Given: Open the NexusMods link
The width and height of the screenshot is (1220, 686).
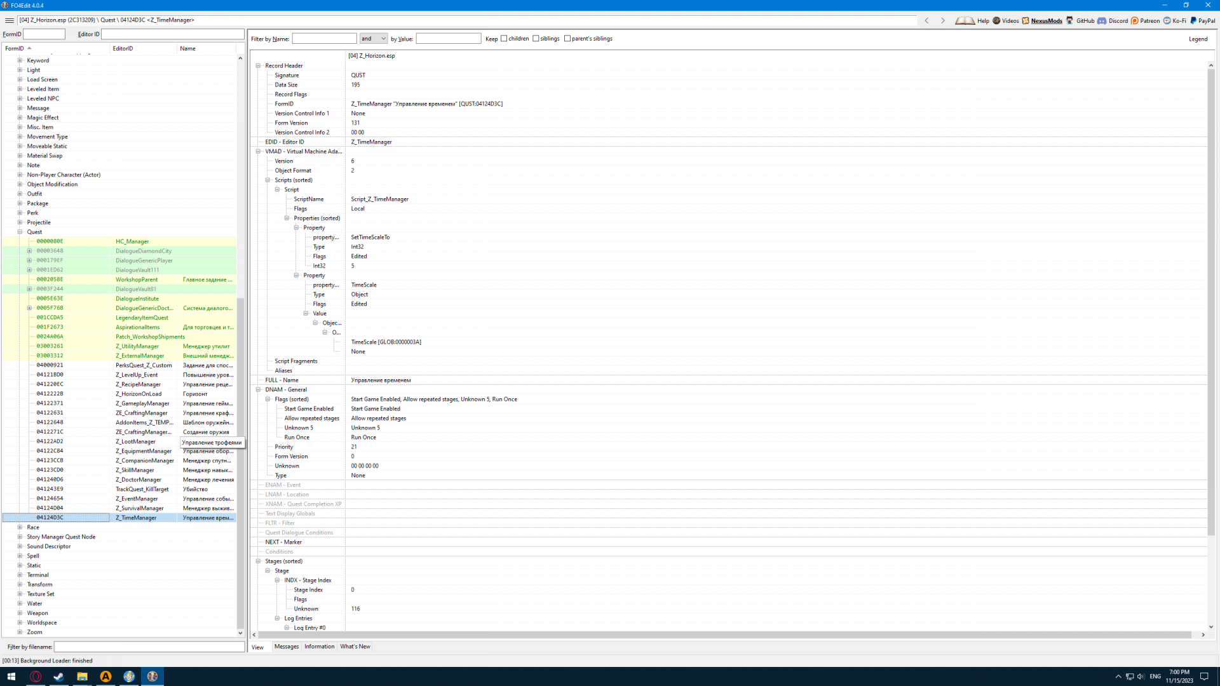Looking at the screenshot, I should (1046, 20).
